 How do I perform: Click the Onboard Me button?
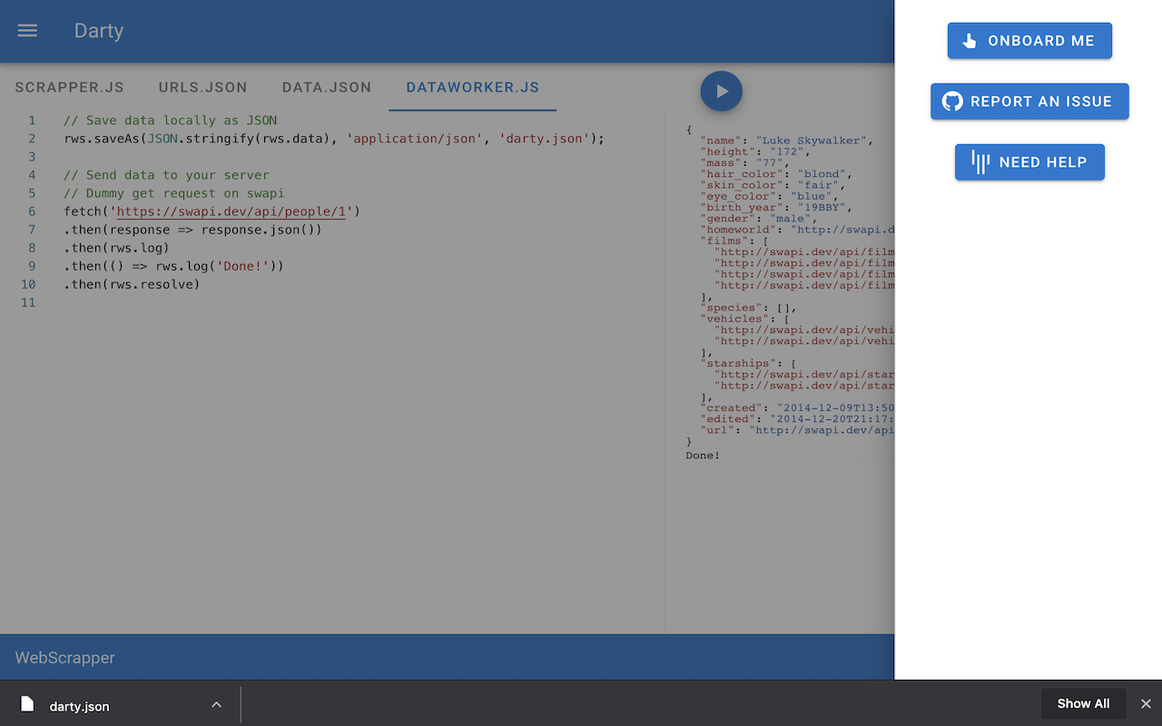coord(1029,41)
